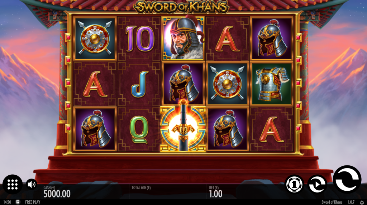367x205 pixels.
Task: Click the bet amount 1.00
Action: pyautogui.click(x=215, y=194)
